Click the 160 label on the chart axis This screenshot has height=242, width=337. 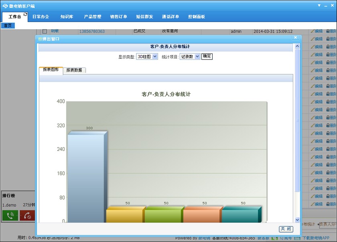pyautogui.click(x=61, y=173)
